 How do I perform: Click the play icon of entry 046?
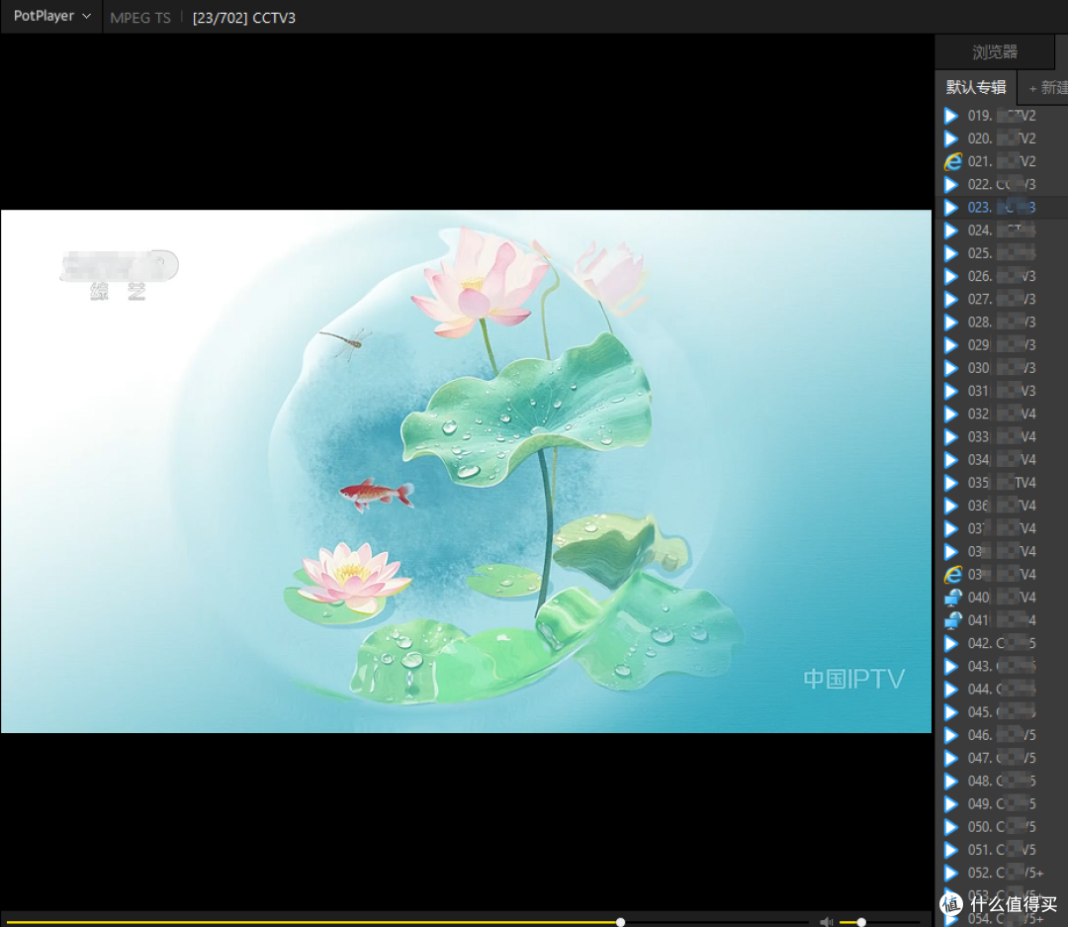pos(951,735)
